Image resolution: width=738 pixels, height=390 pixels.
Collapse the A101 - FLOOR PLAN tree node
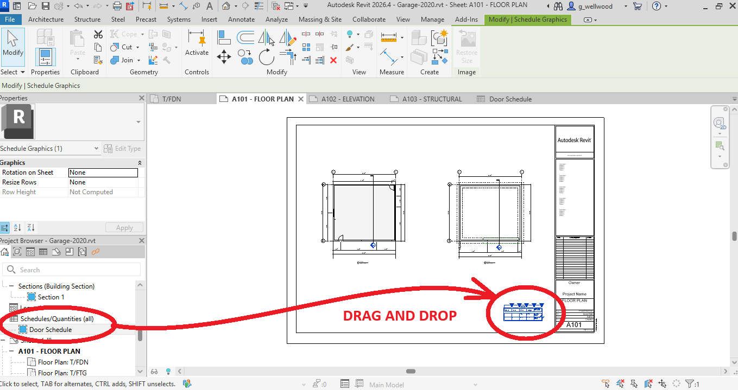pos(12,351)
